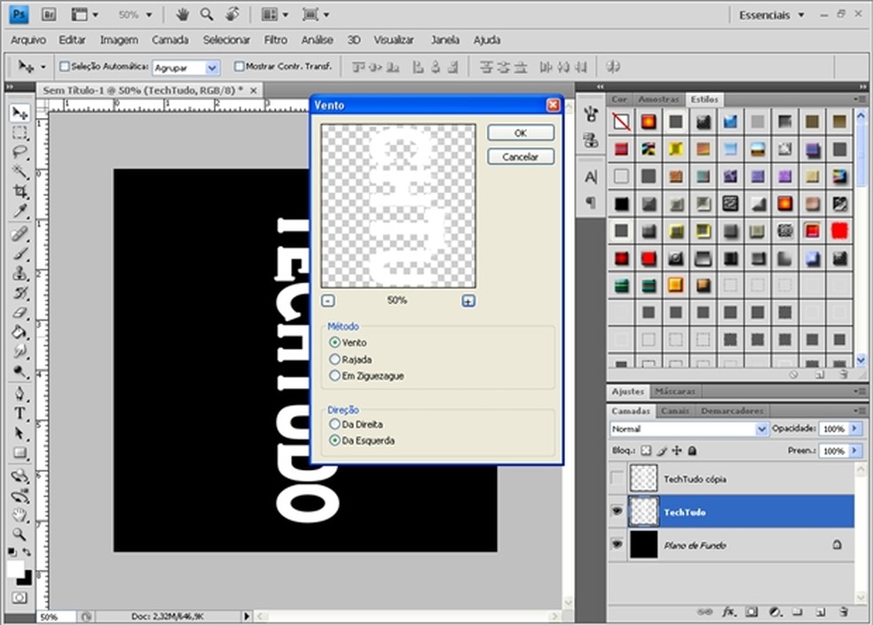The image size is (873, 625).
Task: Choose Da Direita wind direction
Action: point(334,425)
